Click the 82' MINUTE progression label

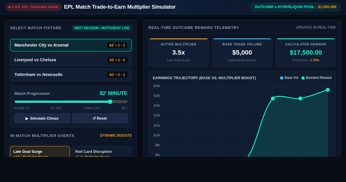click(114, 93)
